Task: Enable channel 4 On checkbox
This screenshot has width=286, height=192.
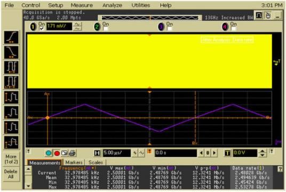Action: point(234,29)
